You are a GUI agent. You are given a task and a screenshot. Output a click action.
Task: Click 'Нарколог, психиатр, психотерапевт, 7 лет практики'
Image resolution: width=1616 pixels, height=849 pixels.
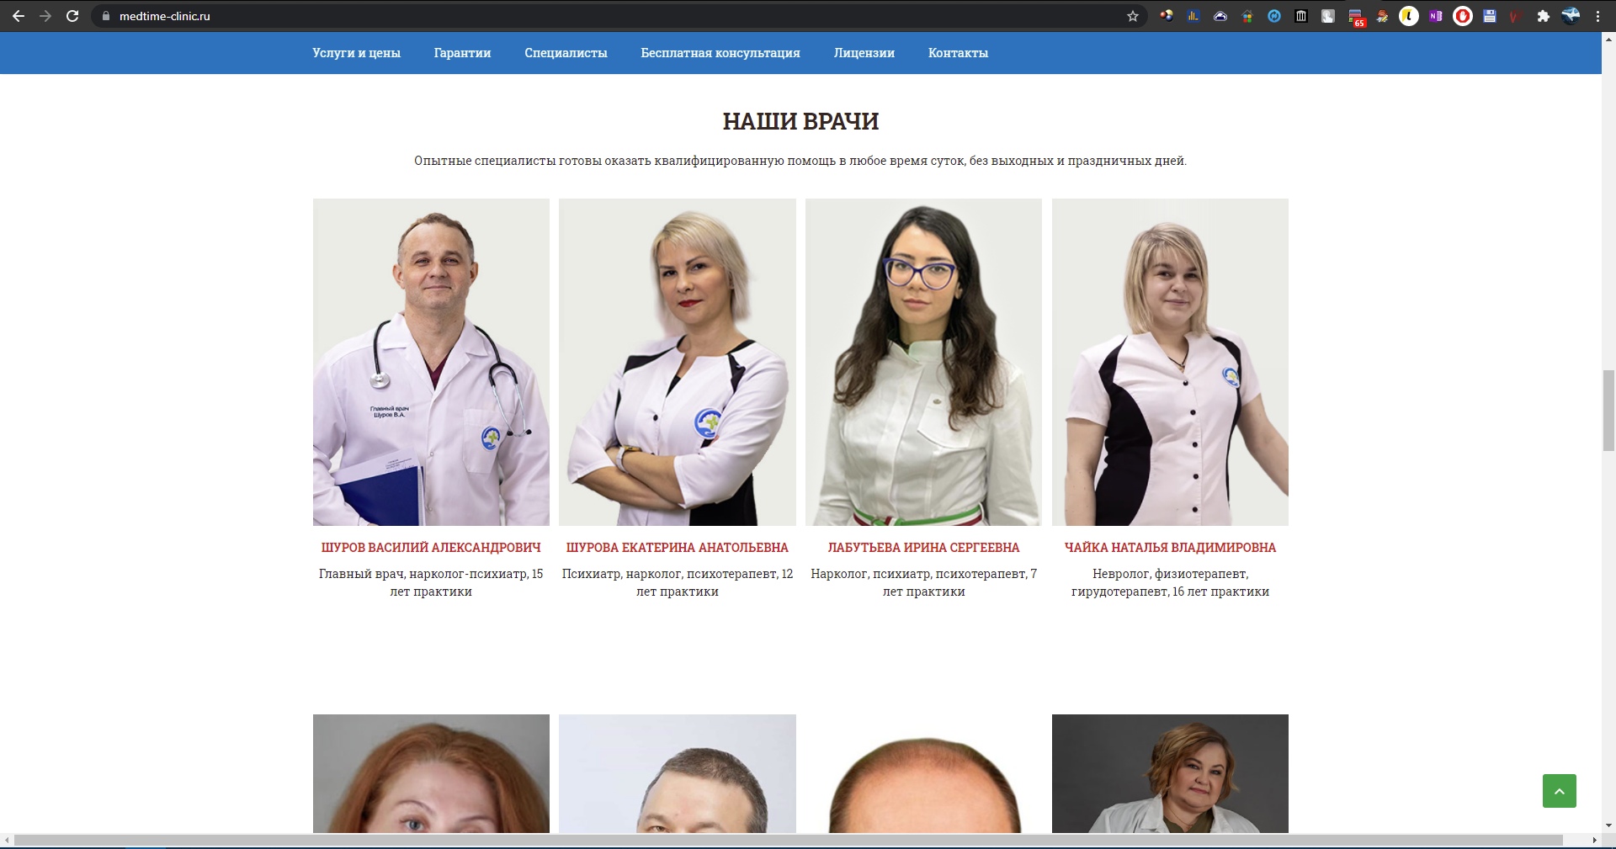click(x=923, y=582)
